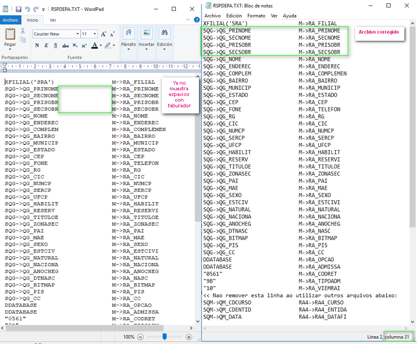Image resolution: width=417 pixels, height=344 pixels.
Task: Click the 100% zoom level label
Action: click(129, 337)
